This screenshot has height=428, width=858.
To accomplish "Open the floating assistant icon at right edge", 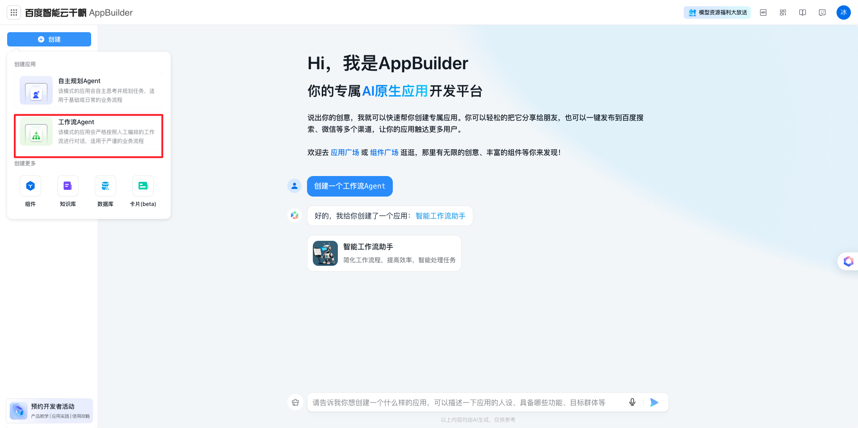I will click(x=848, y=261).
